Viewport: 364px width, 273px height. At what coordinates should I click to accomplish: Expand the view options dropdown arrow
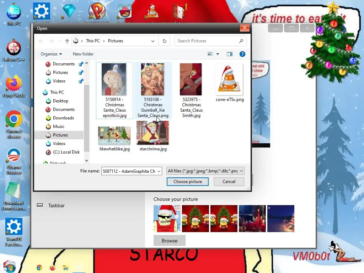click(218, 54)
